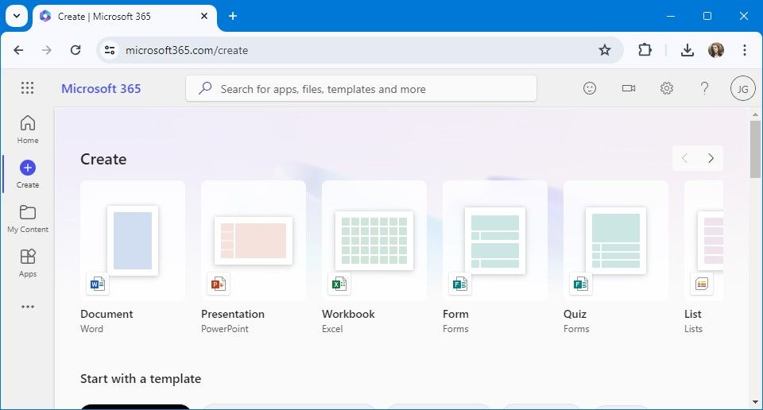Open the Help question mark icon

click(704, 88)
